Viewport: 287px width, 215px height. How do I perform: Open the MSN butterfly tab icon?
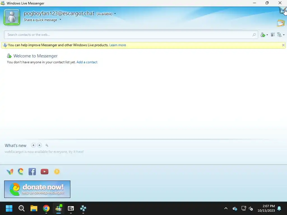[10, 172]
